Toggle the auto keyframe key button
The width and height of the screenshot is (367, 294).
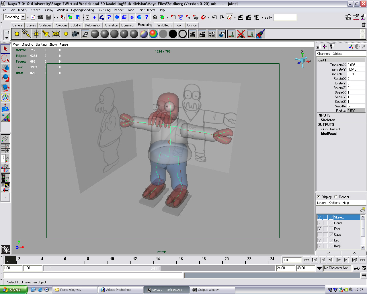(x=357, y=268)
